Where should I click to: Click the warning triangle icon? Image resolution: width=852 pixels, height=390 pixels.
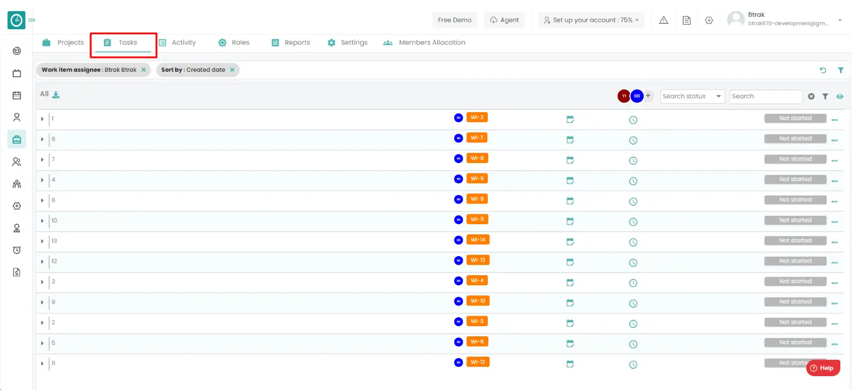click(663, 20)
